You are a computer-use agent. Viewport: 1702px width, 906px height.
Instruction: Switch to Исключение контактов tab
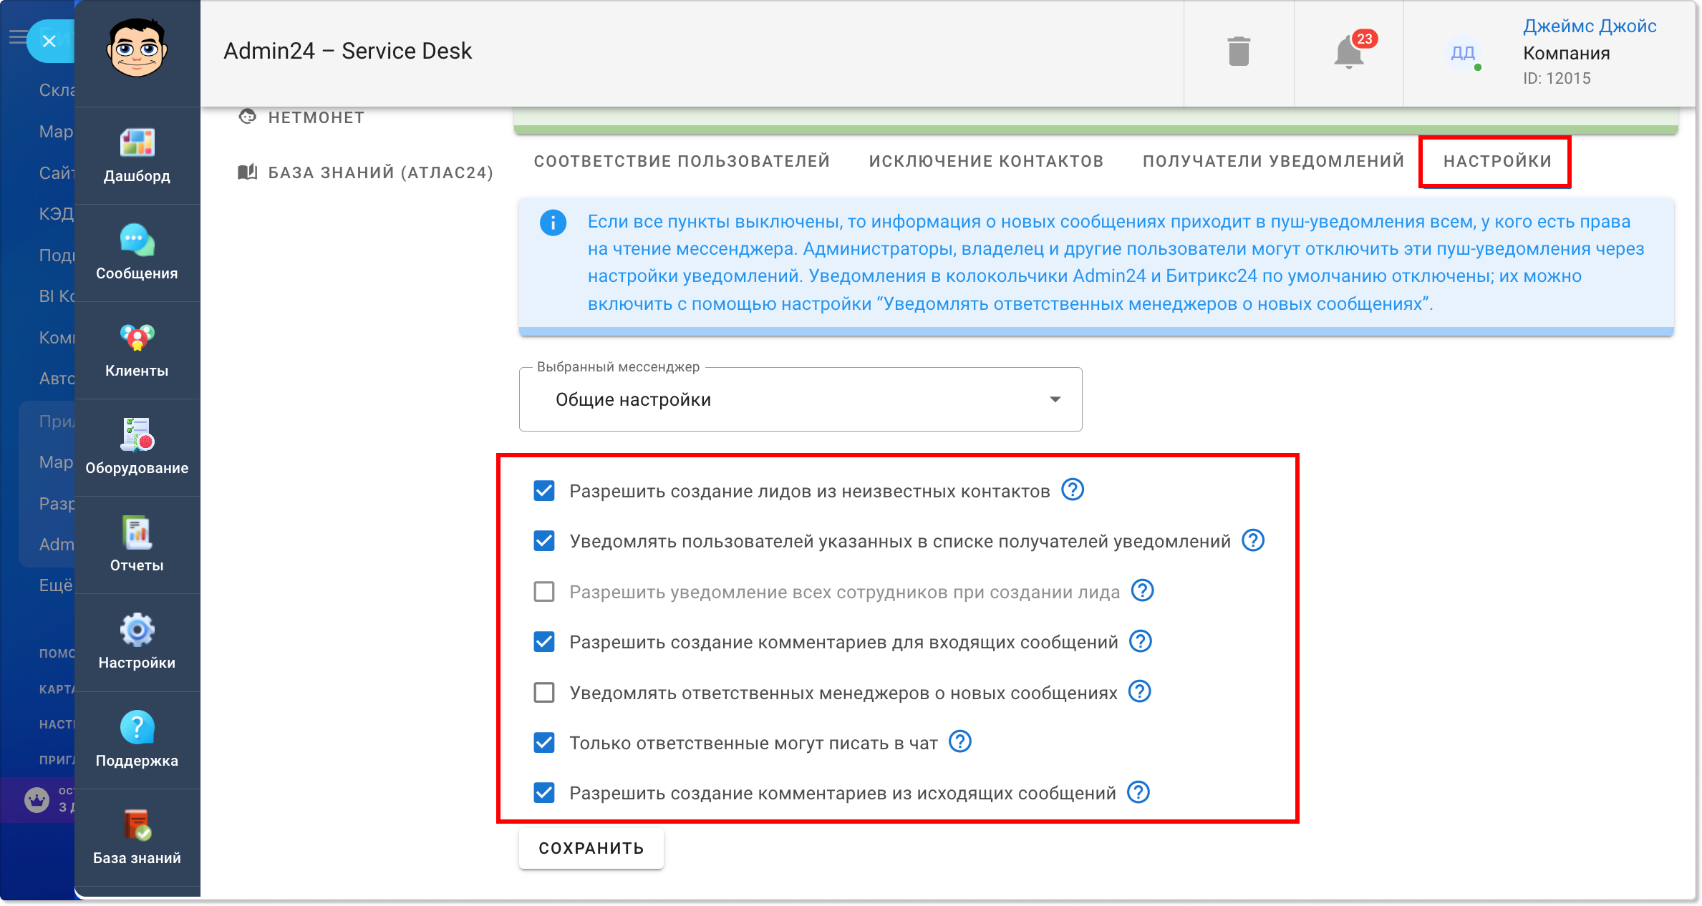coord(986,161)
